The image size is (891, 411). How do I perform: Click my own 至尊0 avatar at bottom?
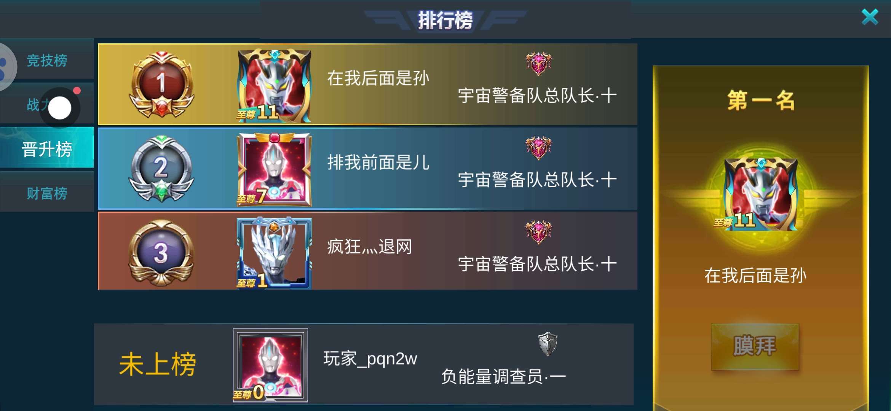point(270,365)
